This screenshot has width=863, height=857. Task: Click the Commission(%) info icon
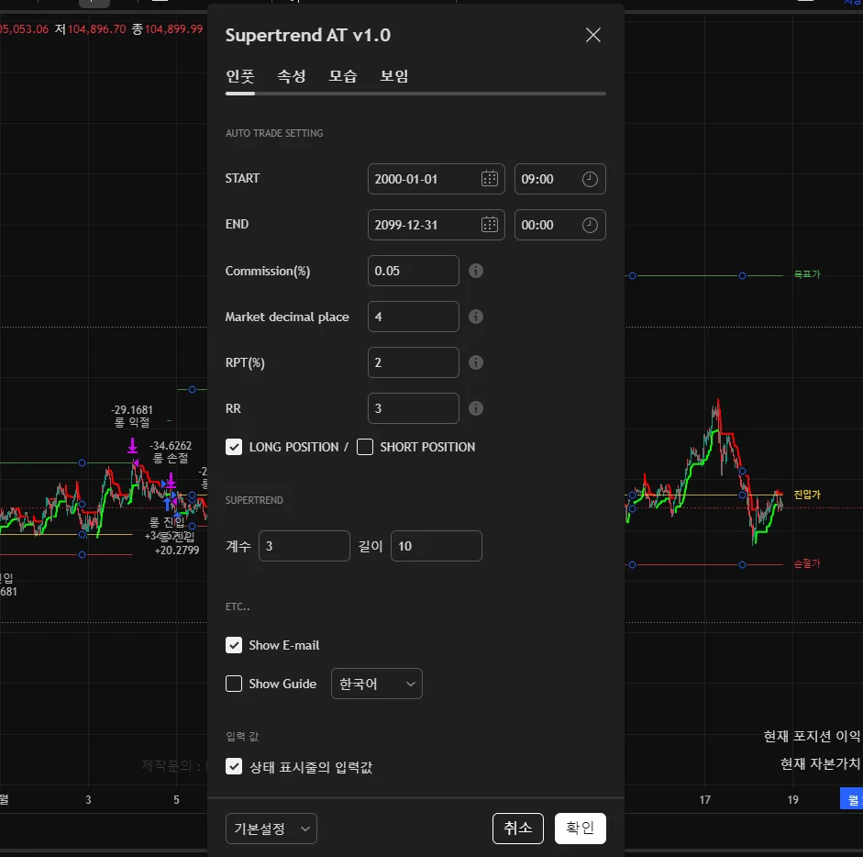(476, 271)
